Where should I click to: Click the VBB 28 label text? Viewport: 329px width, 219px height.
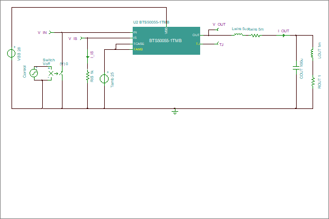(19, 54)
